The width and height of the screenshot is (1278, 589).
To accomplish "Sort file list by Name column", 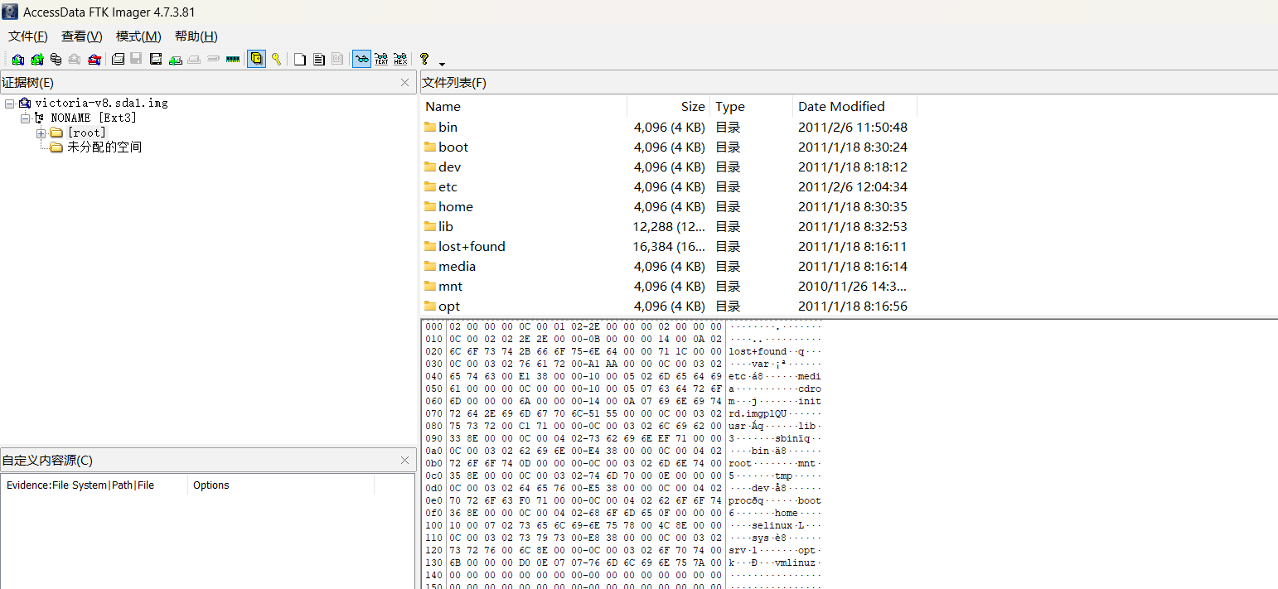I will (x=524, y=107).
